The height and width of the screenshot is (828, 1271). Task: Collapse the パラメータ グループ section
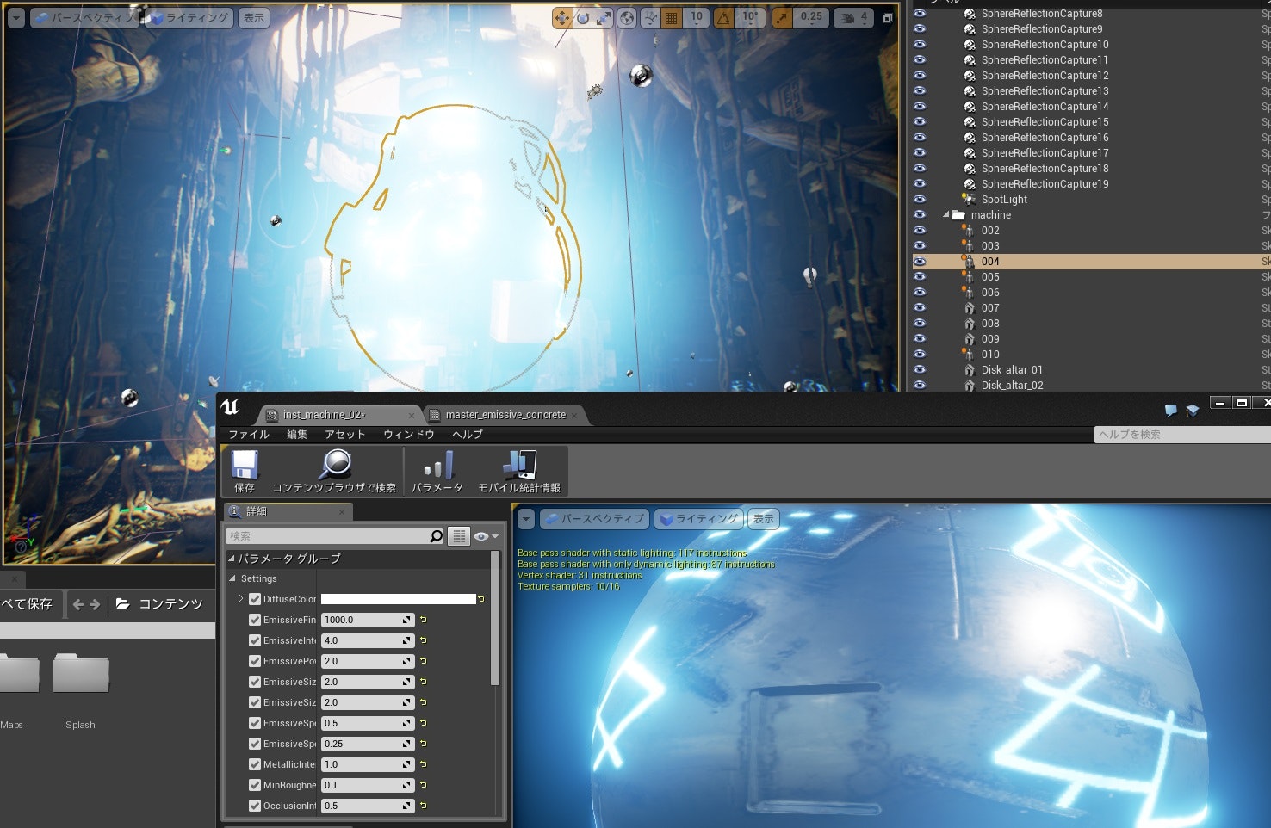tap(232, 559)
